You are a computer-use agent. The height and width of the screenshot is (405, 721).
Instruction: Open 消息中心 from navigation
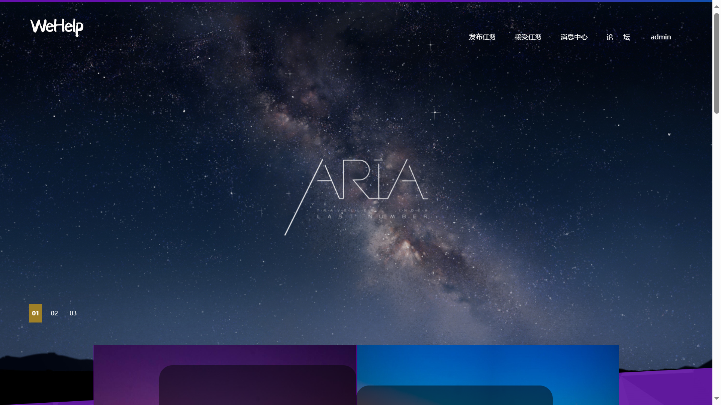pos(574,37)
